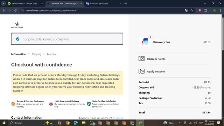Screen dimensions: 224x126
Task: Open Microsoft Edge from the taskbar
Action: coord(76,123)
